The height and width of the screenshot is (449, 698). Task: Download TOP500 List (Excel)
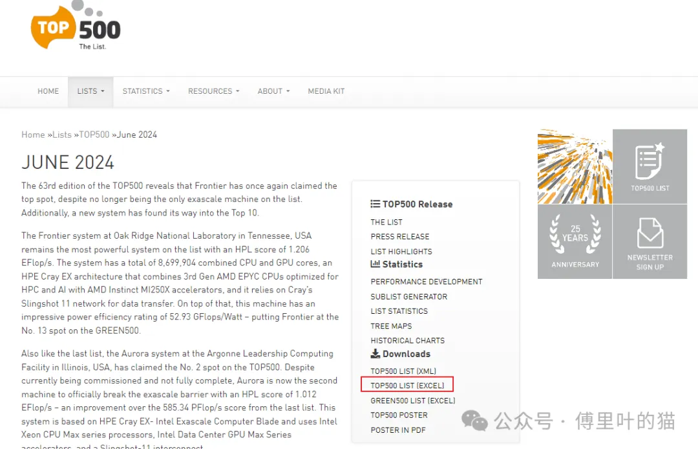point(407,386)
